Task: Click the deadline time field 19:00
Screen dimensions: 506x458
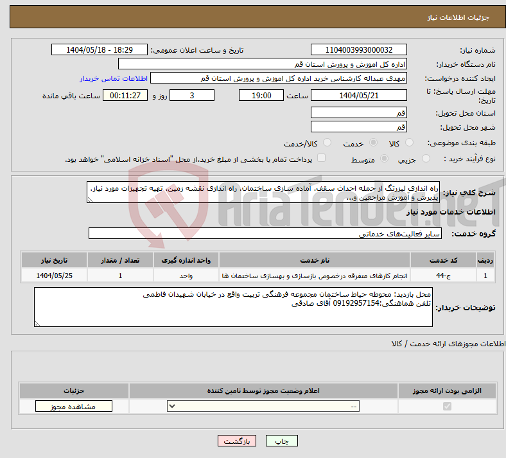Action: click(x=261, y=96)
